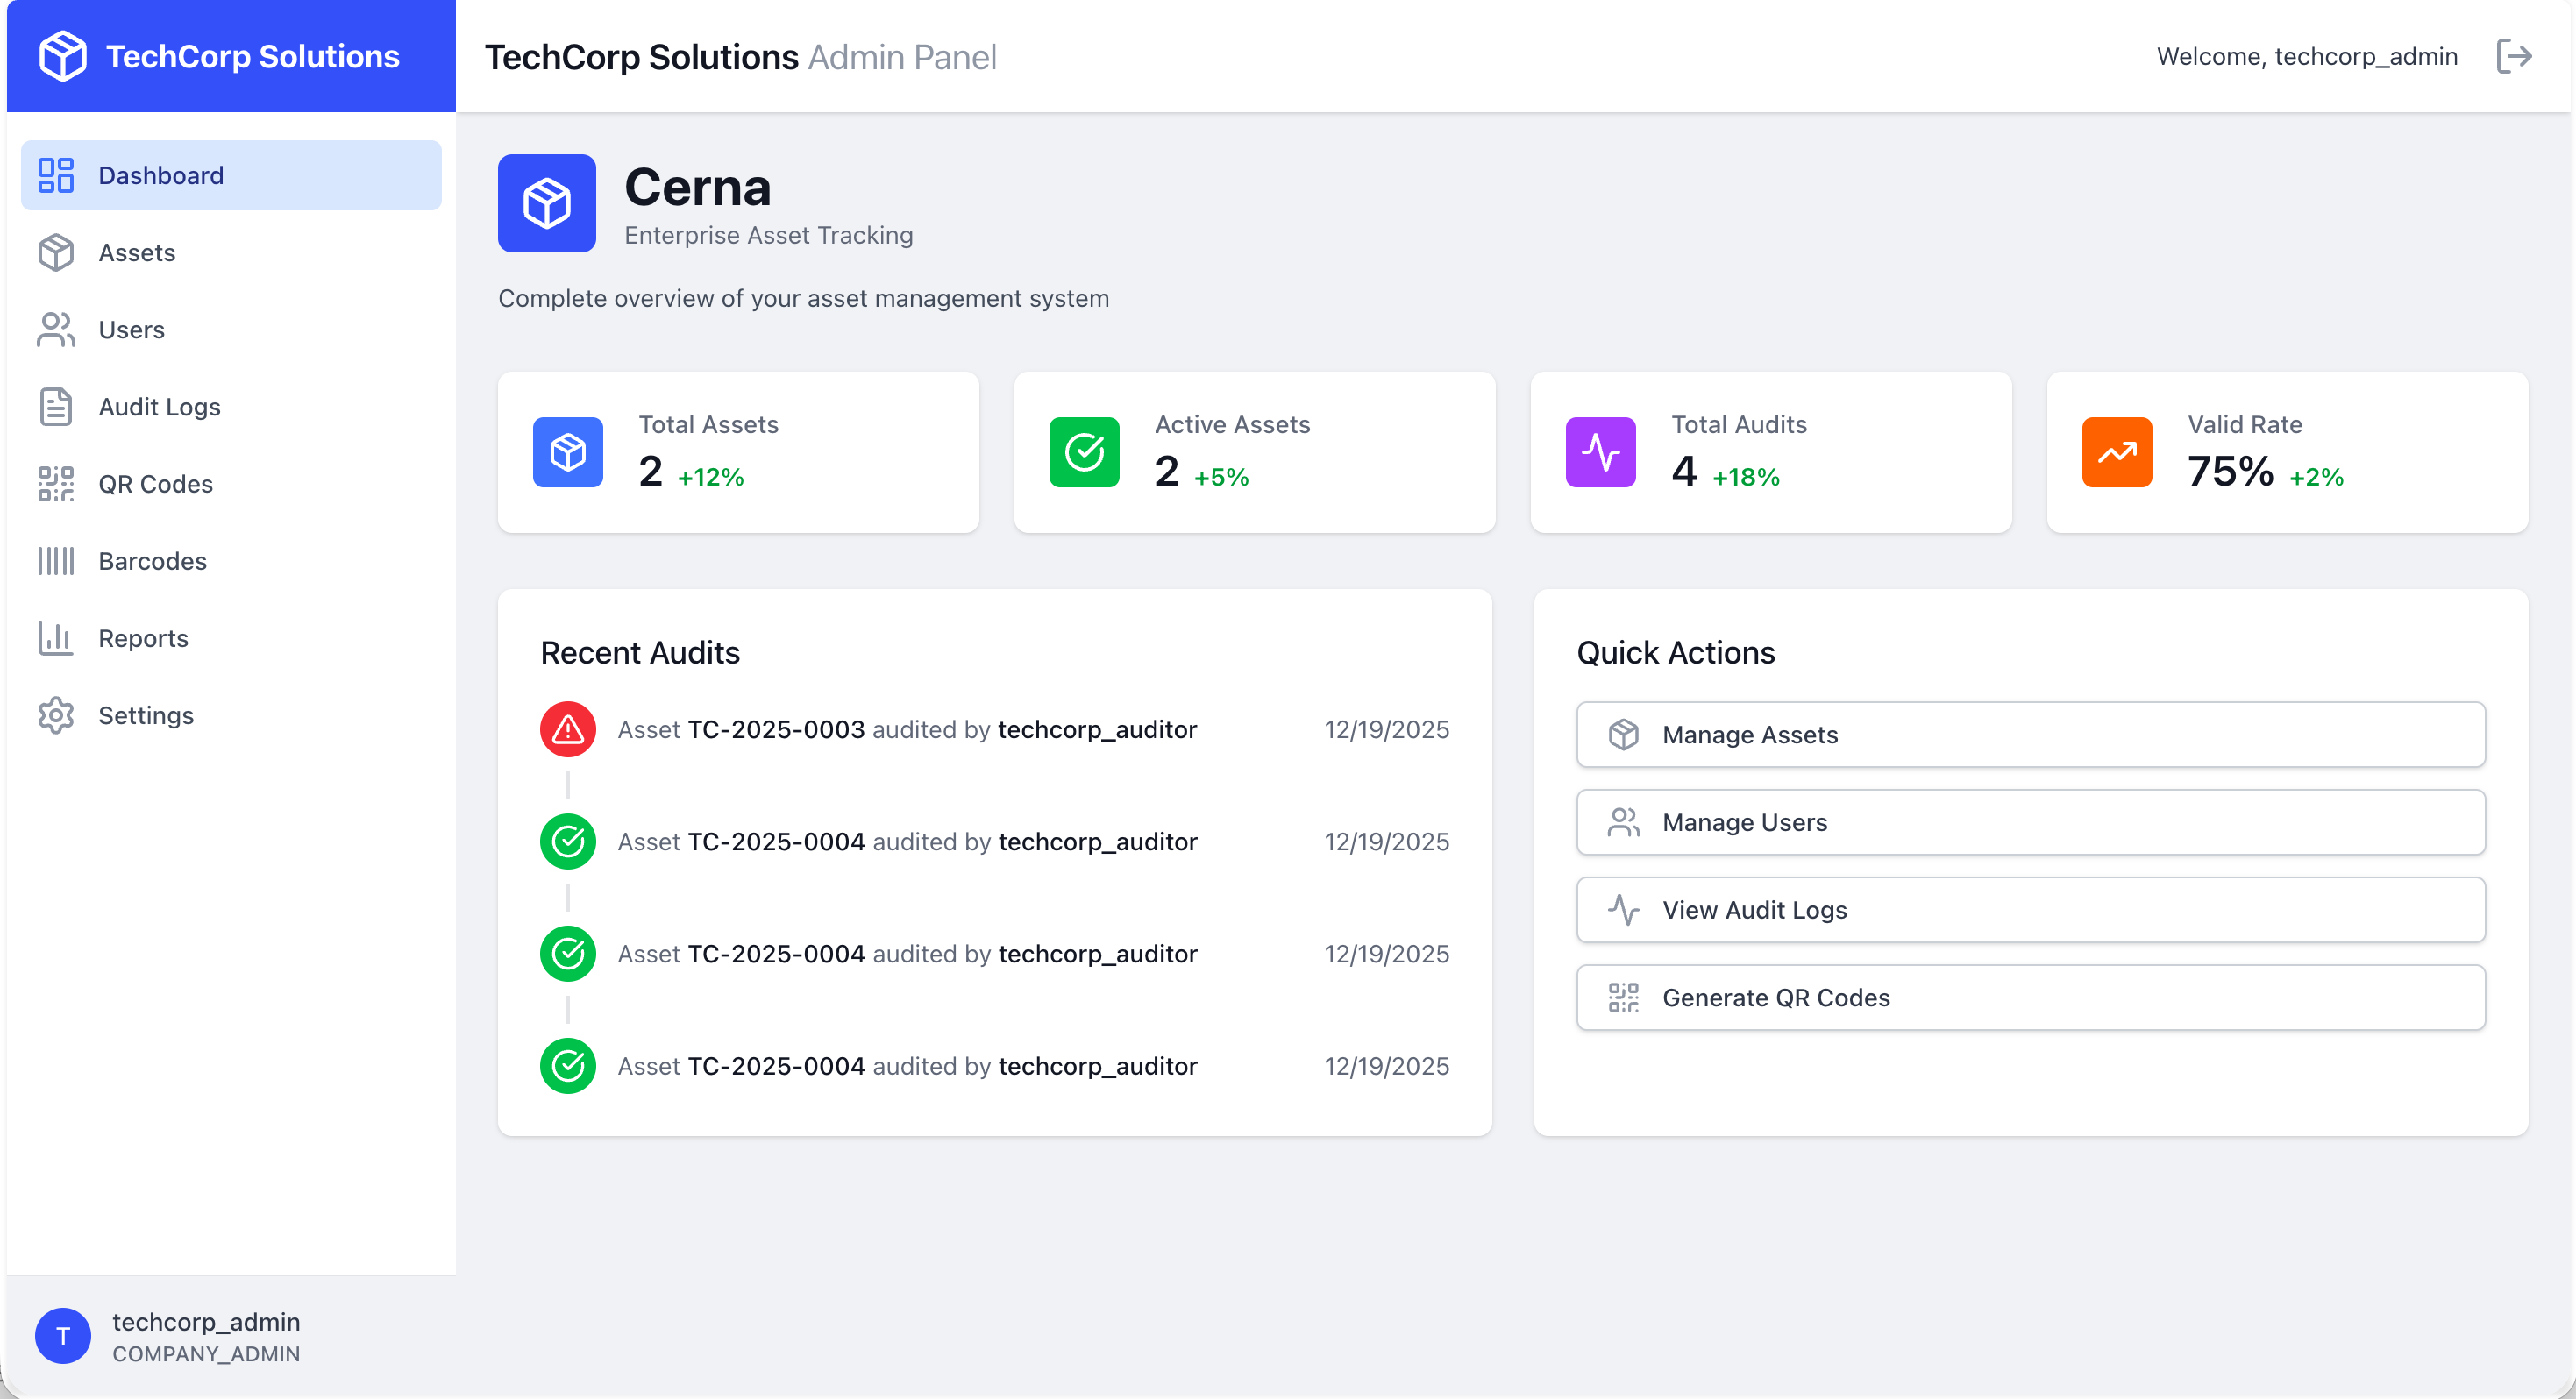Open the Assets sidebar menu item

[x=136, y=253]
